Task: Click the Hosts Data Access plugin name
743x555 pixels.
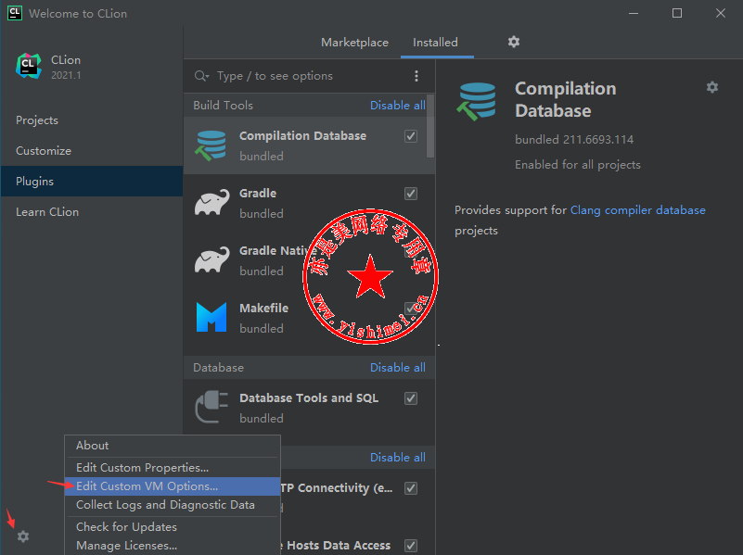Action: point(339,546)
